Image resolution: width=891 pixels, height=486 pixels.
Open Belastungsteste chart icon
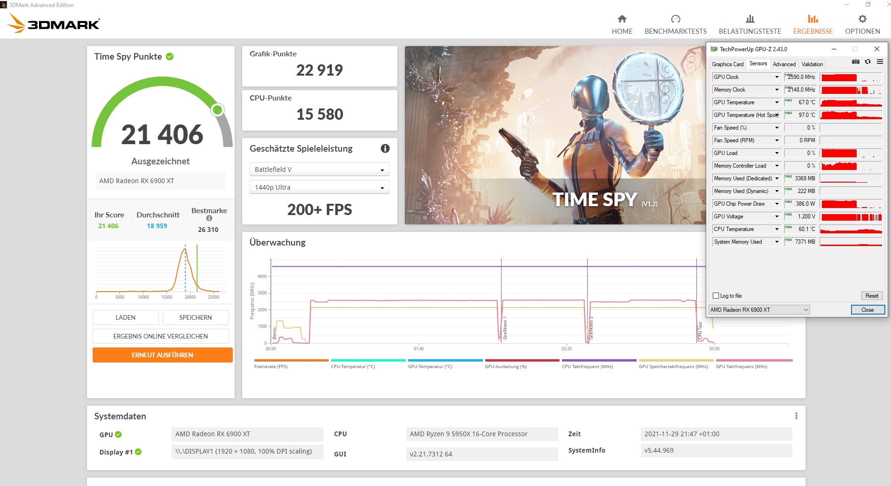click(750, 19)
